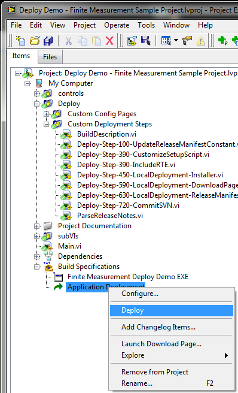The height and width of the screenshot is (393, 238).
Task: Collapse the Deploy folder
Action: (x=37, y=104)
